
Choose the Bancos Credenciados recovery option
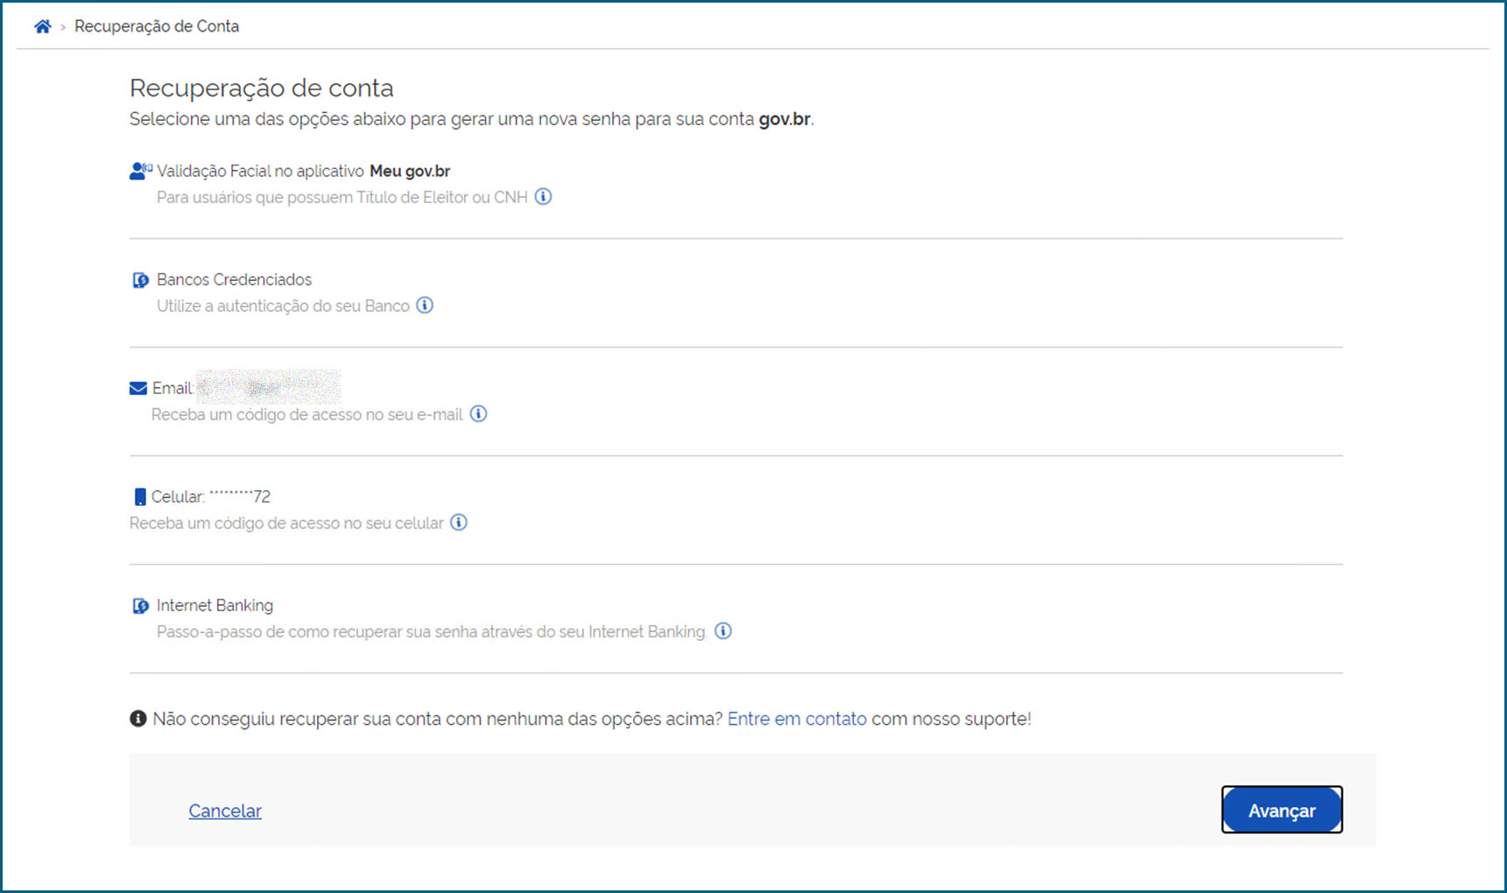[234, 280]
